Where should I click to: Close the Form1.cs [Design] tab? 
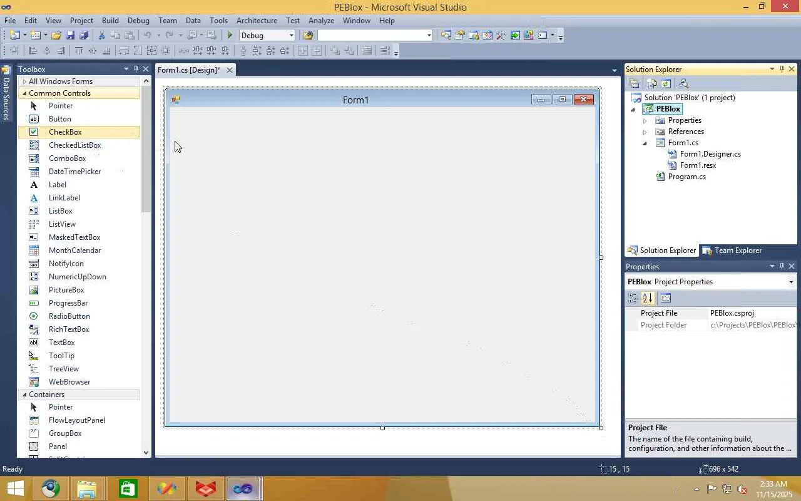(230, 70)
